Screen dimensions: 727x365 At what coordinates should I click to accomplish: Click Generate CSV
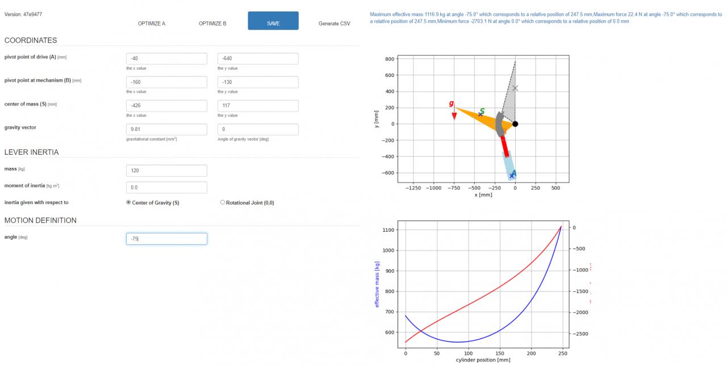click(x=334, y=23)
